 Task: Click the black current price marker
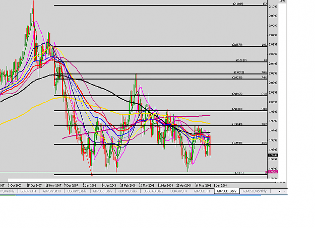coord(273,155)
